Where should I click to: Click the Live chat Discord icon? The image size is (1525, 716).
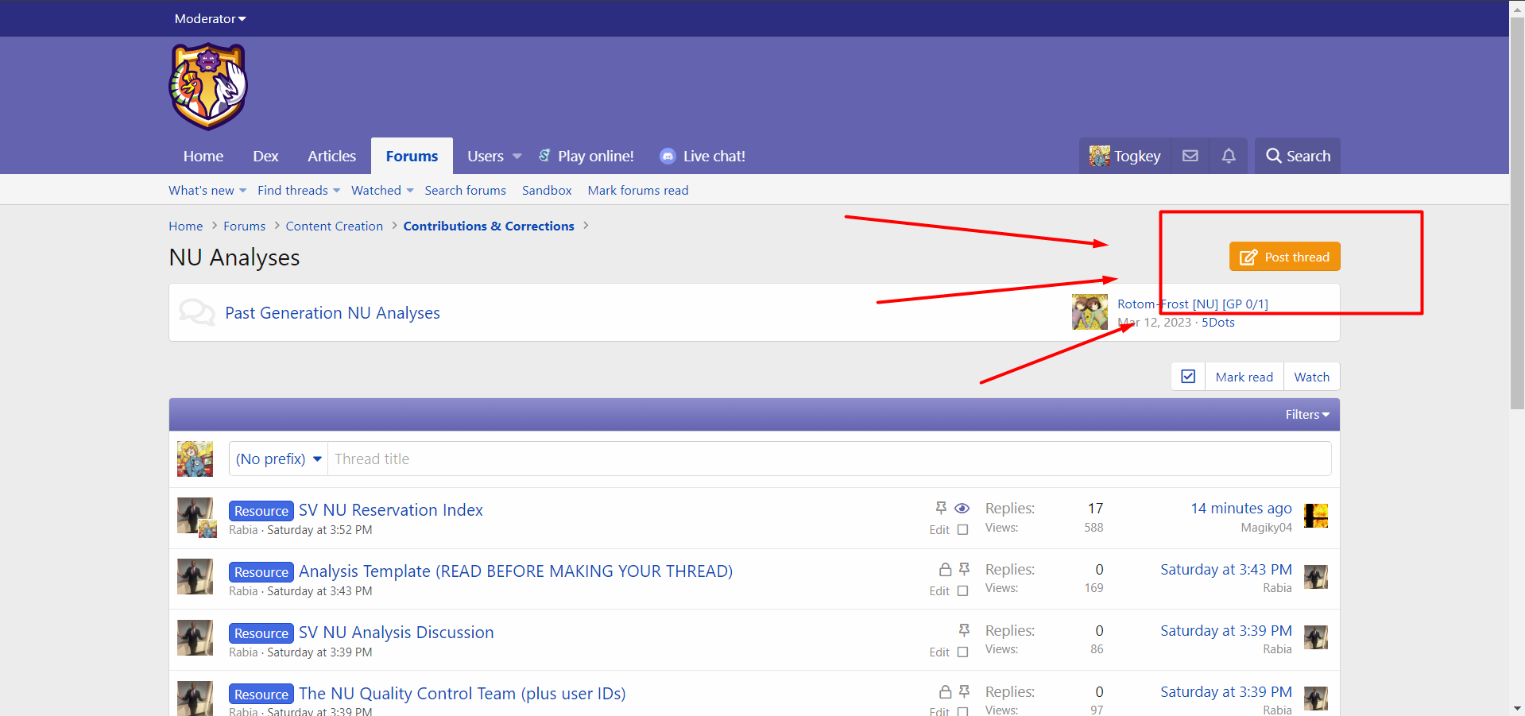pos(668,157)
